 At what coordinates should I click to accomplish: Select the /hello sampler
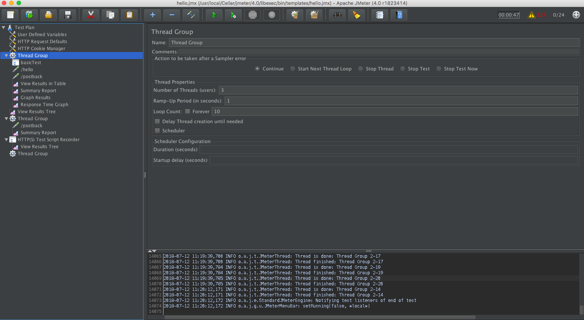[x=27, y=69]
